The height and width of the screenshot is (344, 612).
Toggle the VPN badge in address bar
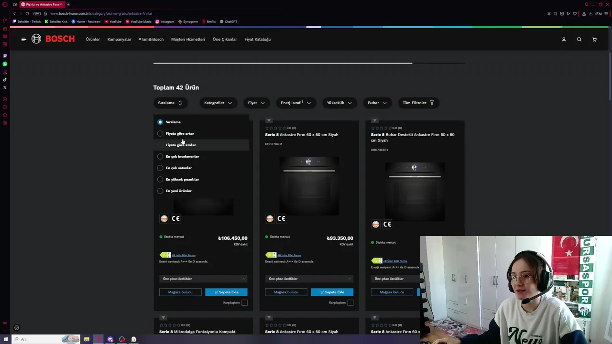point(37,13)
